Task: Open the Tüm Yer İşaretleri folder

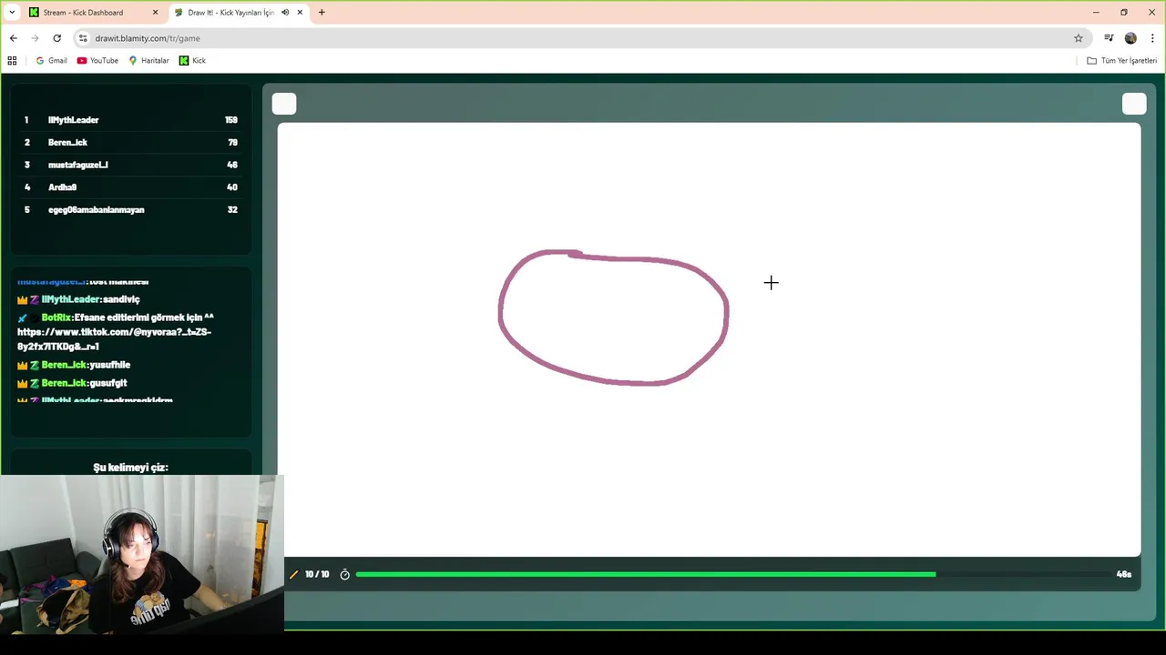Action: point(1121,60)
